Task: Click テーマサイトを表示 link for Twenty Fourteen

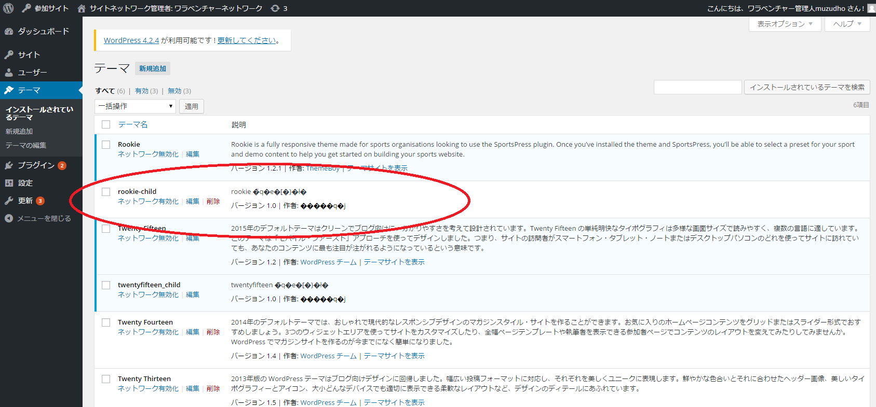Action: pos(394,356)
